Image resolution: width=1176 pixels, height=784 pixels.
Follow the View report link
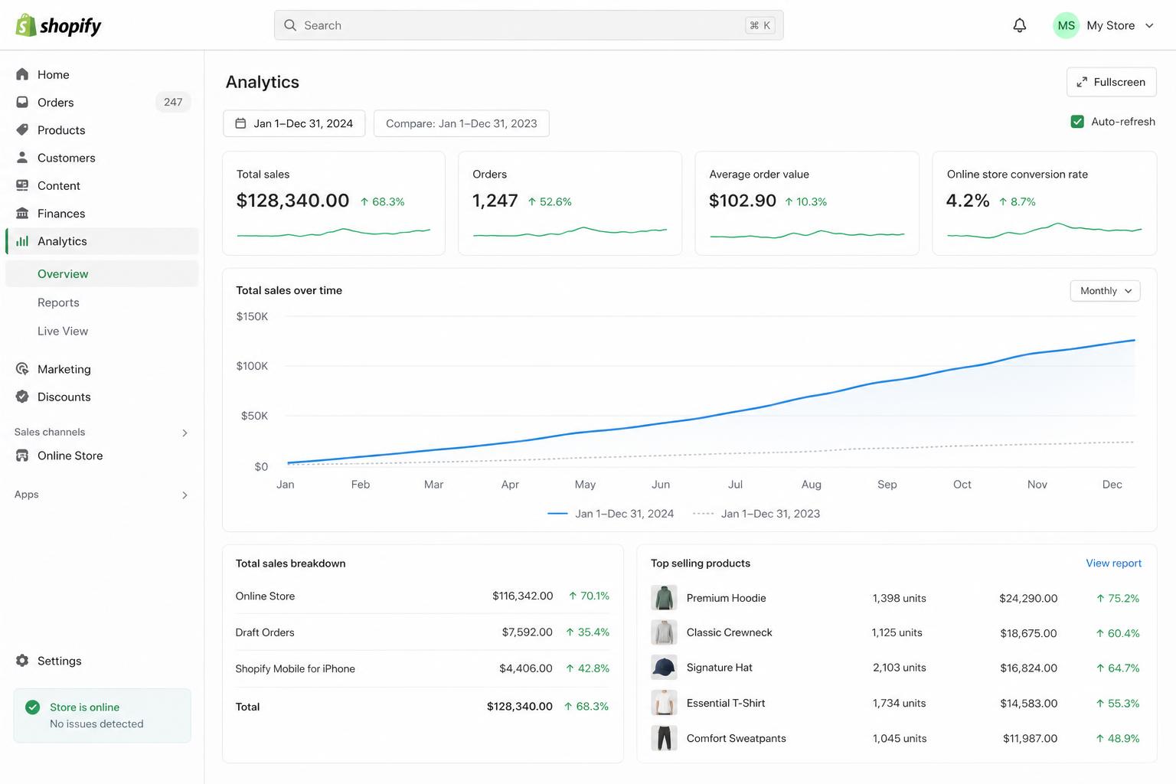pos(1113,563)
